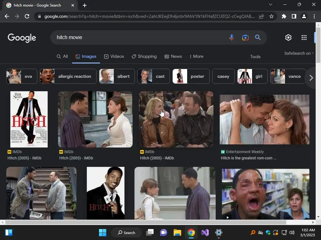Open the taskbar Chat camera app

click(164, 232)
